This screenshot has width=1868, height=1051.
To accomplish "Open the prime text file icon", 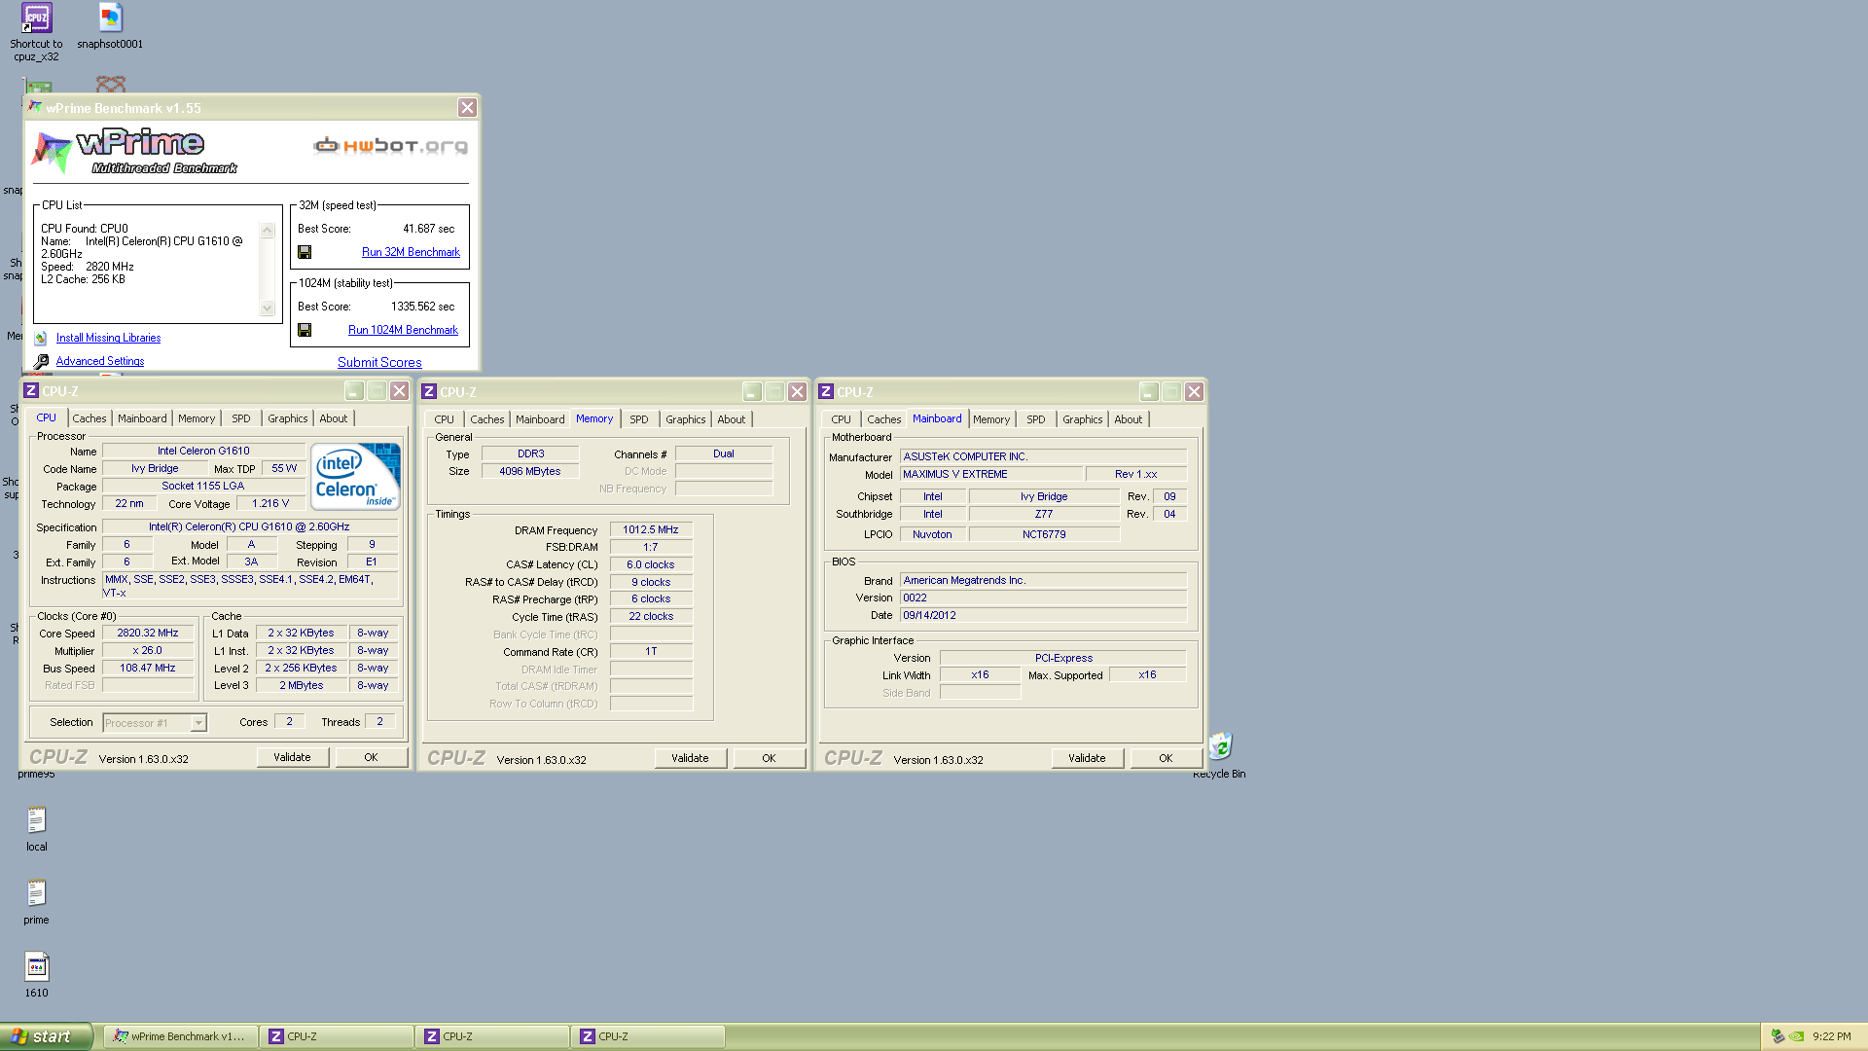I will (36, 893).
